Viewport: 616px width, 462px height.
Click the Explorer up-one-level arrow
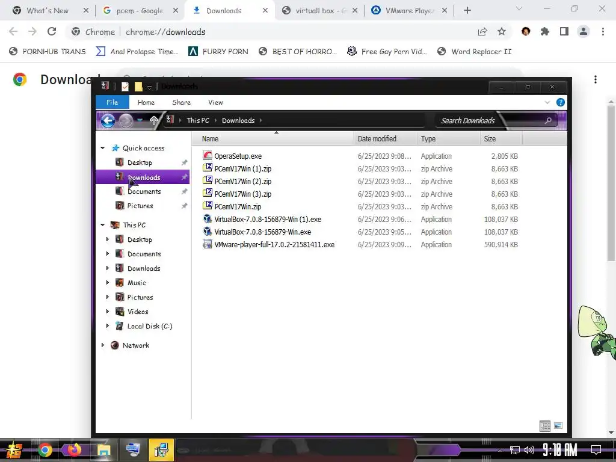[x=153, y=120]
